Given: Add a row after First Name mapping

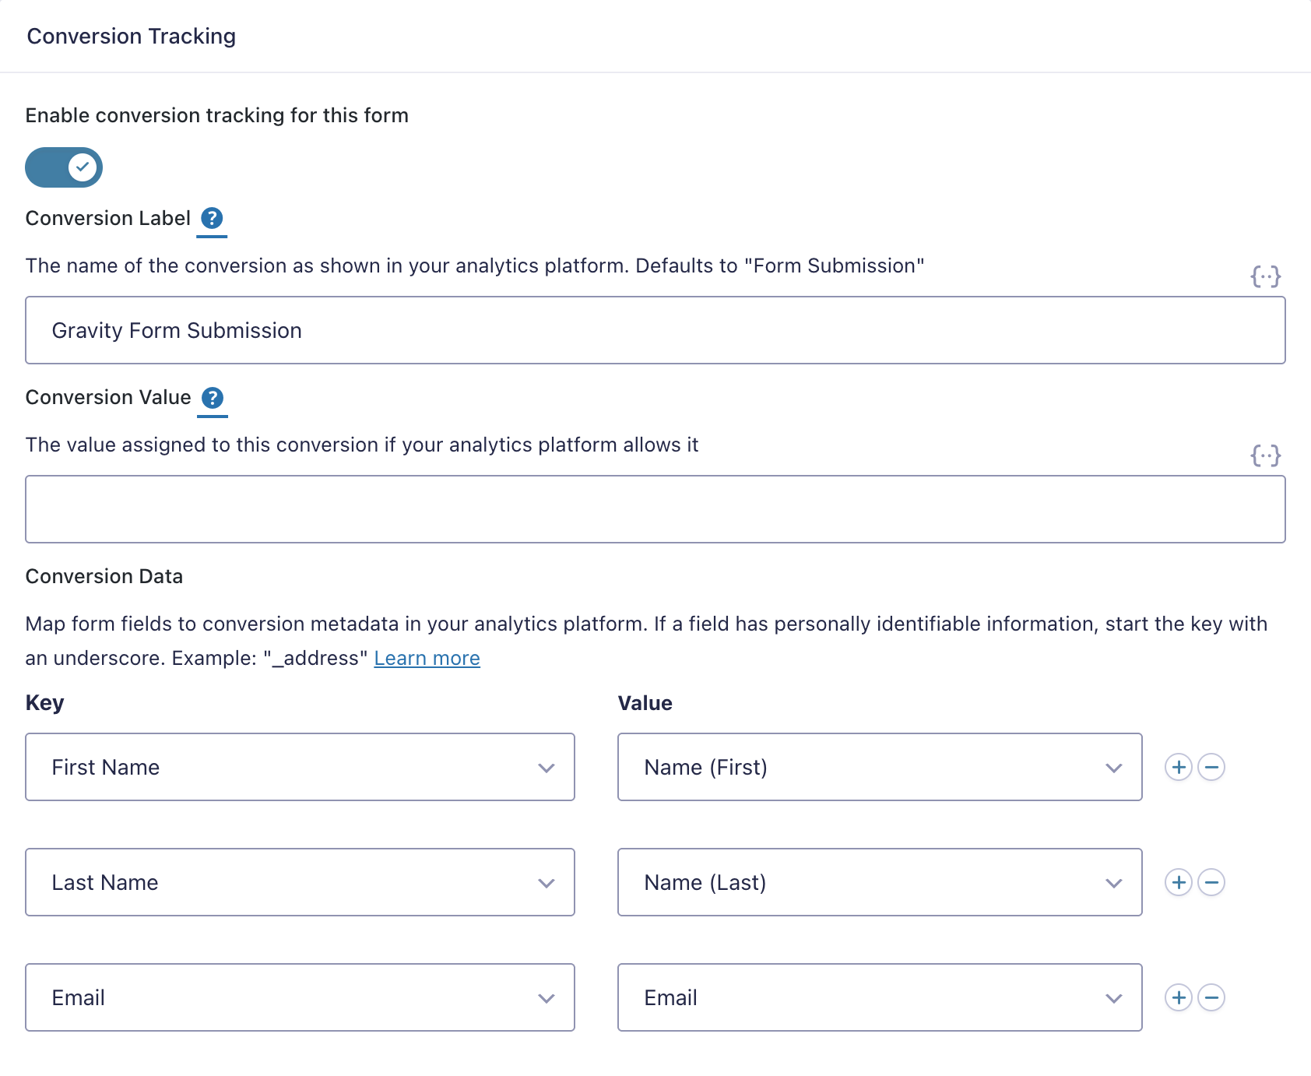Looking at the screenshot, I should [x=1179, y=767].
